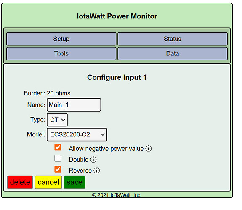
Task: Open the Type CT dropdown
Action: [x=57, y=120]
